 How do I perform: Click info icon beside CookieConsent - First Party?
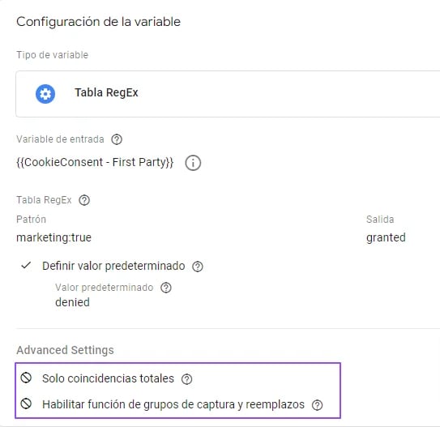[x=193, y=163]
